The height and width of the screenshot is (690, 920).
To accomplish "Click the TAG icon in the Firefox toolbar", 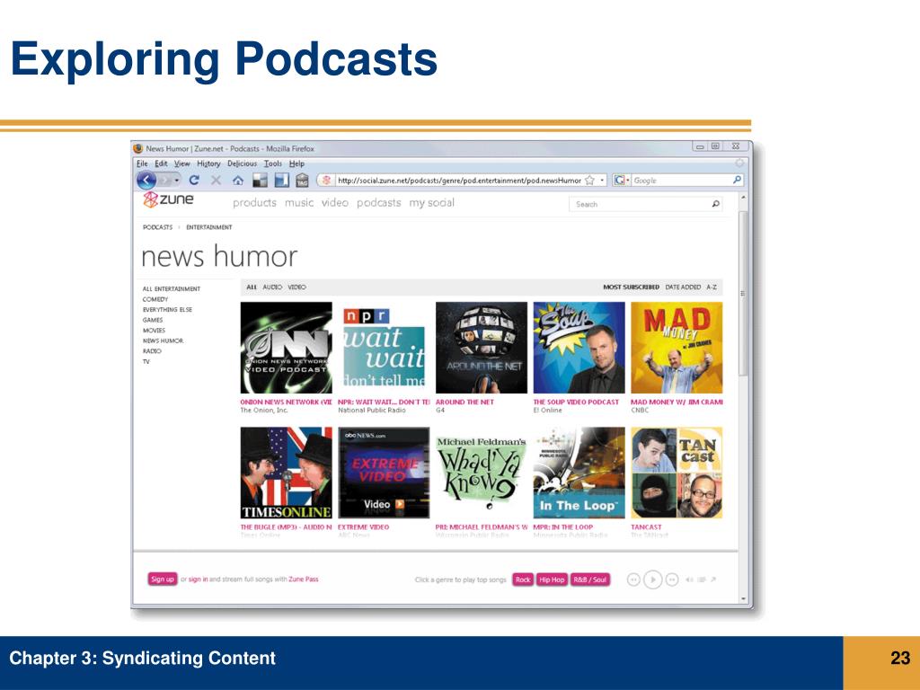I will click(x=302, y=180).
